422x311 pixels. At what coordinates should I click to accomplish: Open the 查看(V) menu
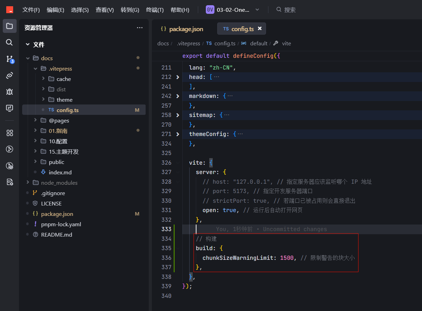(x=105, y=10)
